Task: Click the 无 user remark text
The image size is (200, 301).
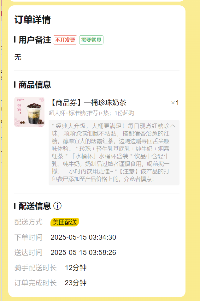Action: pyautogui.click(x=18, y=57)
